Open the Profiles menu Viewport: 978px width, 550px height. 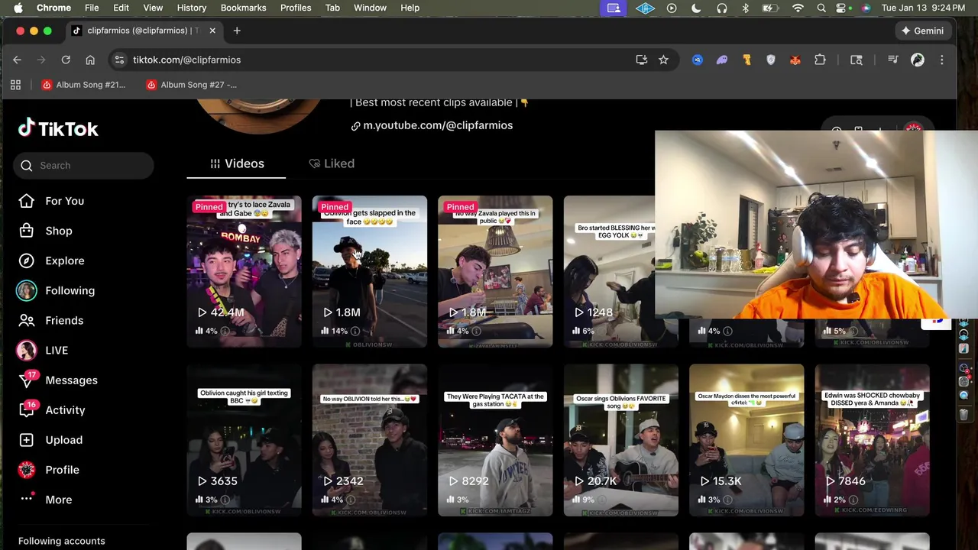[x=296, y=8]
